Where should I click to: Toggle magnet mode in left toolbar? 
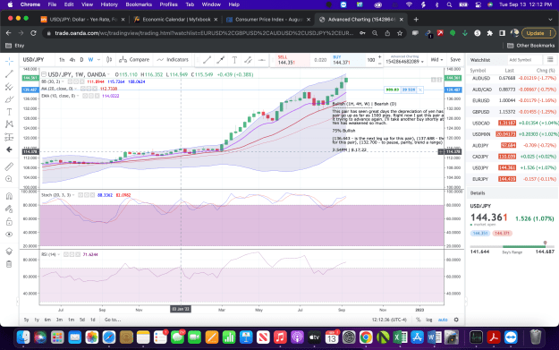coord(9,196)
